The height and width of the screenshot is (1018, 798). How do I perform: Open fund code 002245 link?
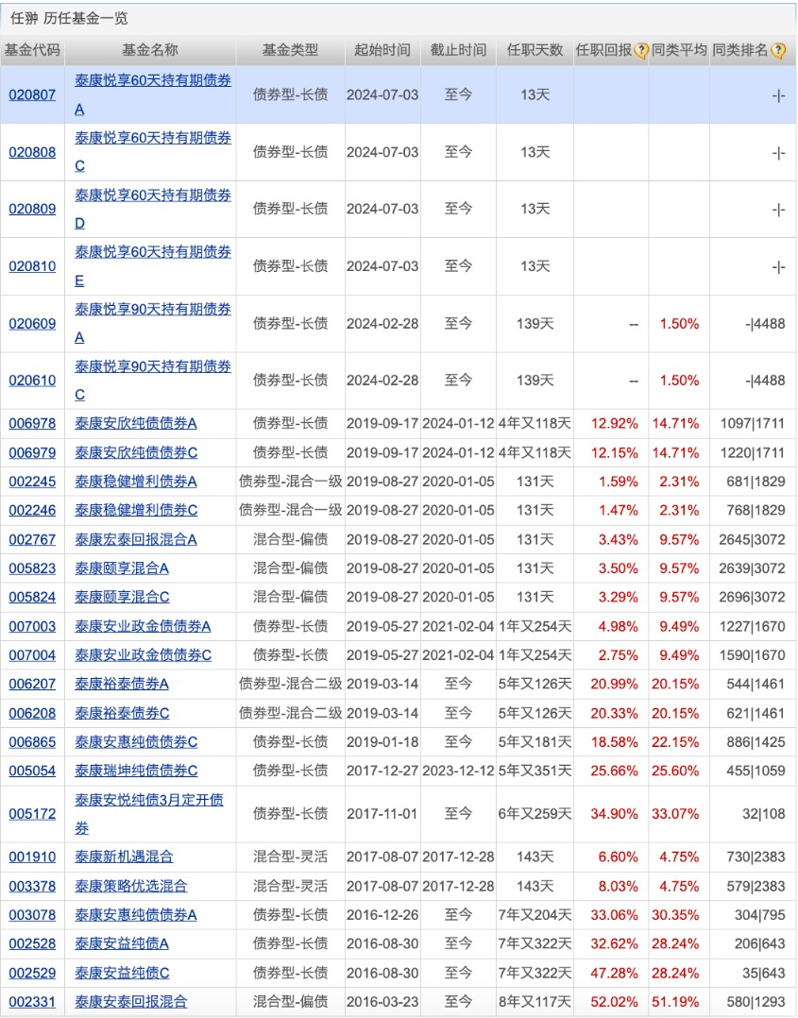pos(32,482)
